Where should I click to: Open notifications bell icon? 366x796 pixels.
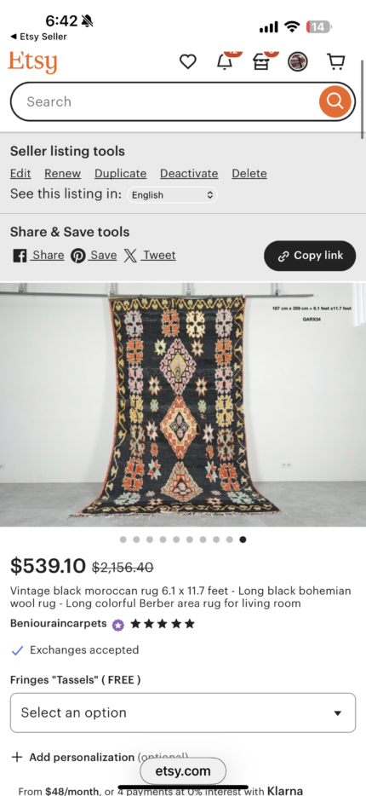point(225,62)
